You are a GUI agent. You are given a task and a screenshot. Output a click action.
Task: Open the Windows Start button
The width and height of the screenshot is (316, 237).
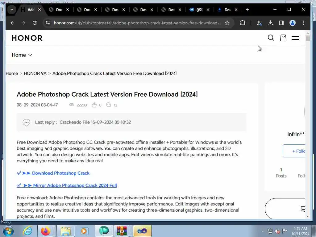pyautogui.click(x=8, y=231)
